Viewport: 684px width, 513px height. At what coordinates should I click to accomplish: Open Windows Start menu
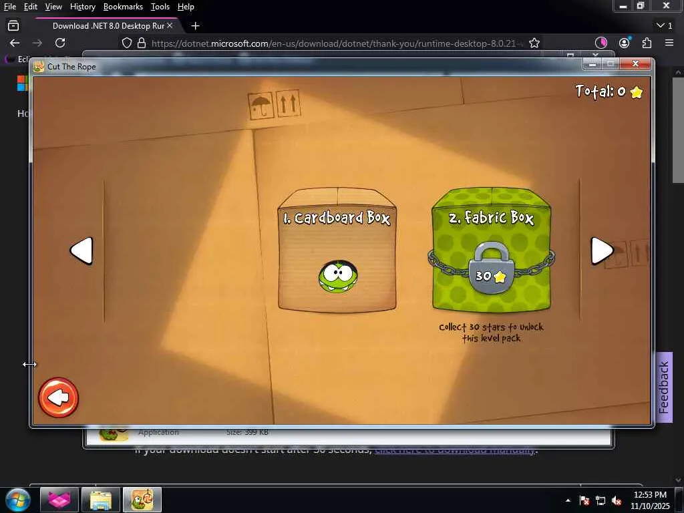17,500
